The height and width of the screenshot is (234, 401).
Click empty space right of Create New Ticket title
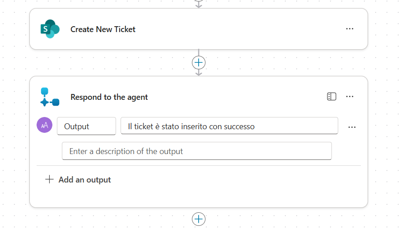pos(235,29)
